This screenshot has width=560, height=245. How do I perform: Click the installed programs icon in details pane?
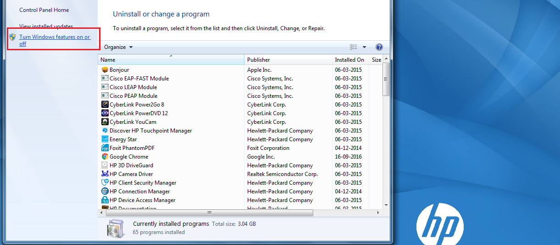tap(115, 228)
